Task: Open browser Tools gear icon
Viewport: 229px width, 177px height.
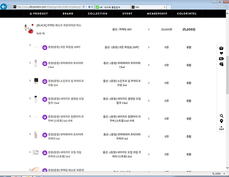Action: (226, 7)
